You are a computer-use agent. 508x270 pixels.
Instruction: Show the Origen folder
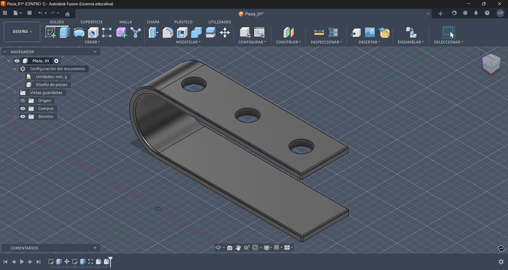[x=23, y=101]
